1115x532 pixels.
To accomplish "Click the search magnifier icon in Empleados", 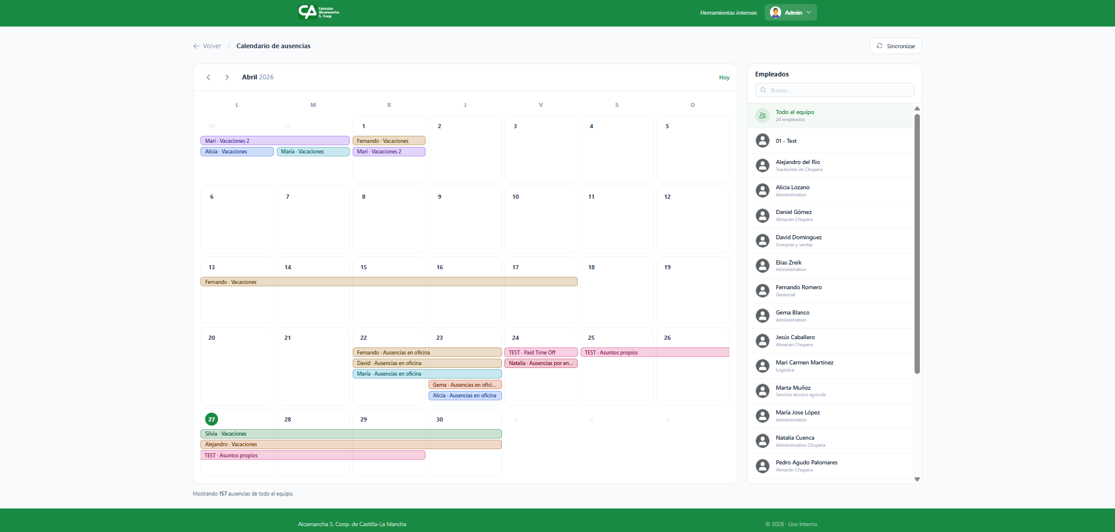I will 764,90.
